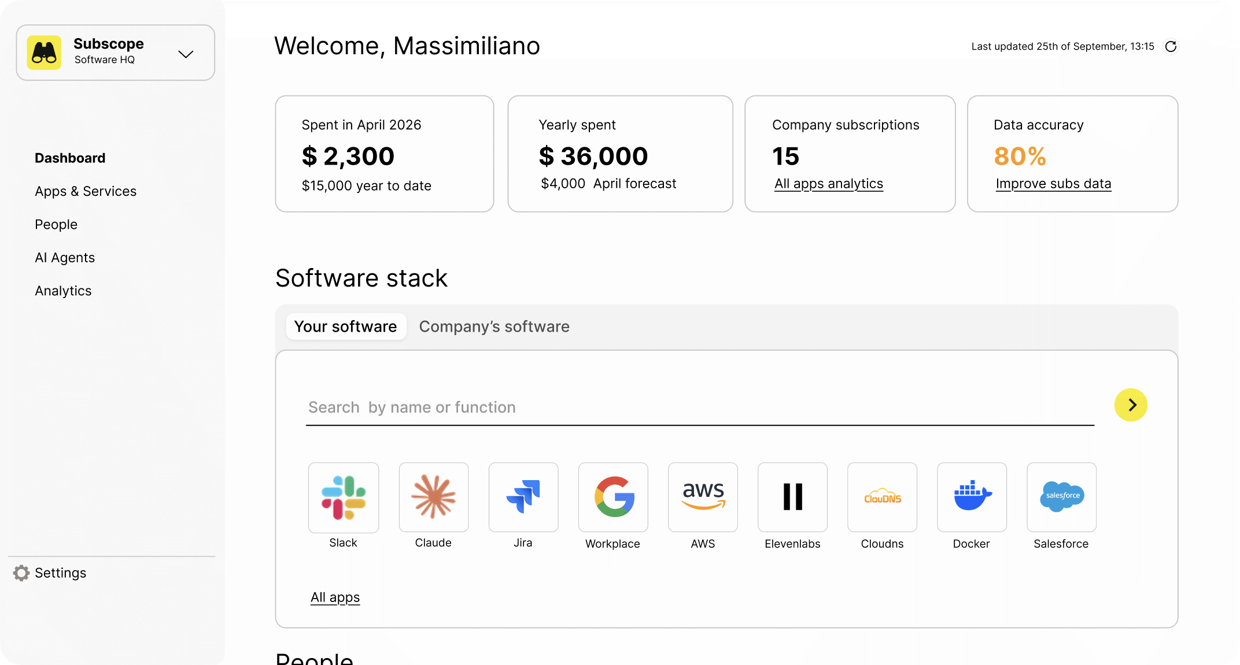Open the Claude app icon
This screenshot has width=1240, height=665.
click(433, 497)
